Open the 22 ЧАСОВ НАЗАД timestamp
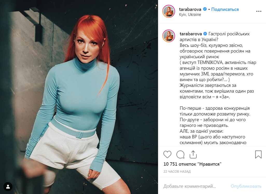Image resolution: width=266 pixels, height=194 pixels. [x=177, y=172]
